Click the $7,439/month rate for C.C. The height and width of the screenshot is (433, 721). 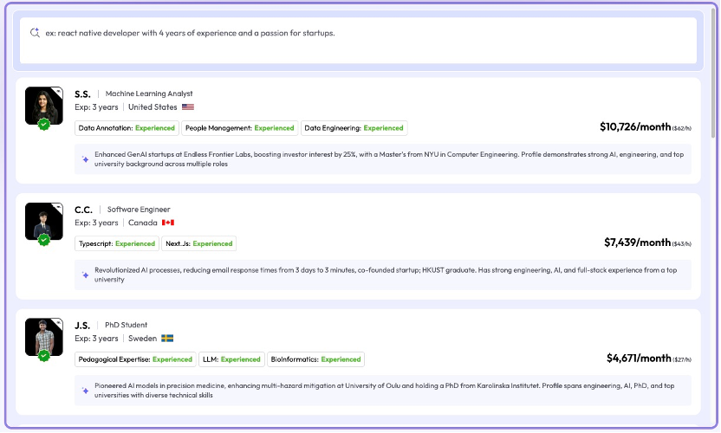(x=637, y=242)
